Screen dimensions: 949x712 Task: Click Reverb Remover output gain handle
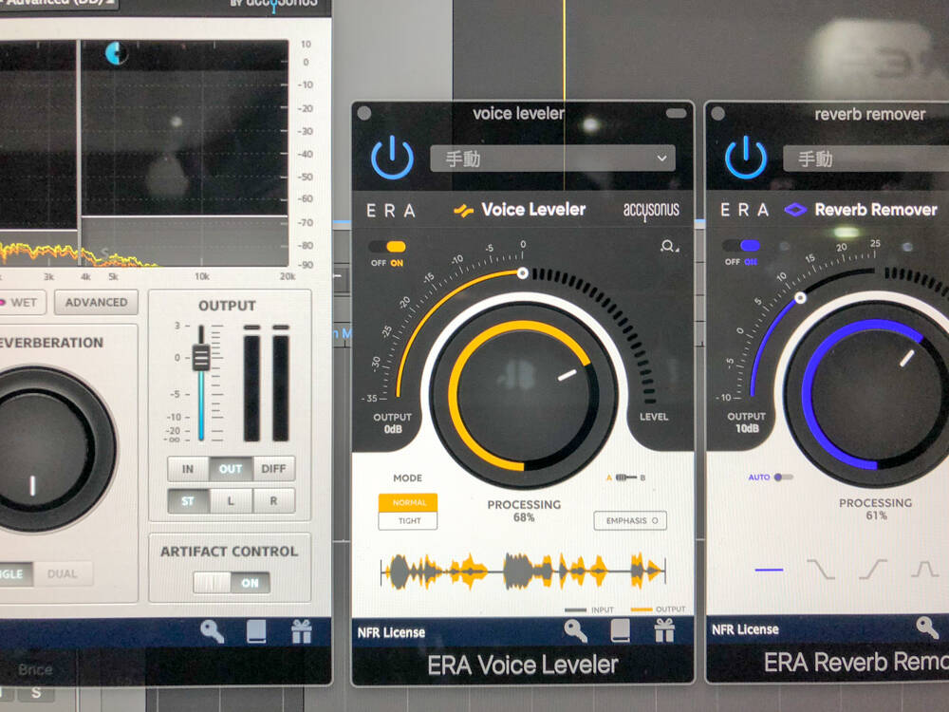[800, 298]
